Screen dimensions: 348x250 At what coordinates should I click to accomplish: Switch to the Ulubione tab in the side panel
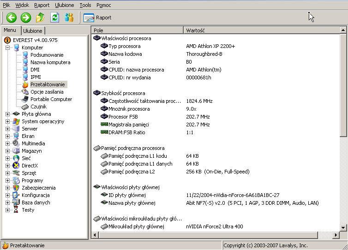(33, 31)
